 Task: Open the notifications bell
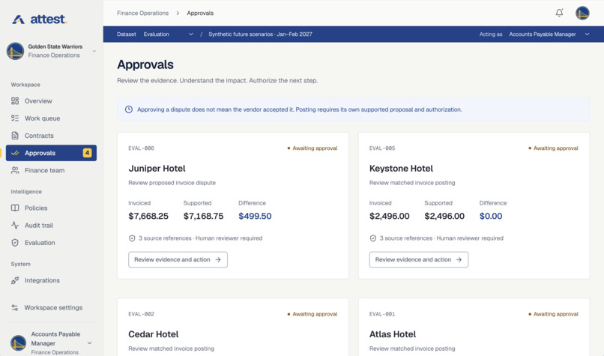click(x=559, y=13)
